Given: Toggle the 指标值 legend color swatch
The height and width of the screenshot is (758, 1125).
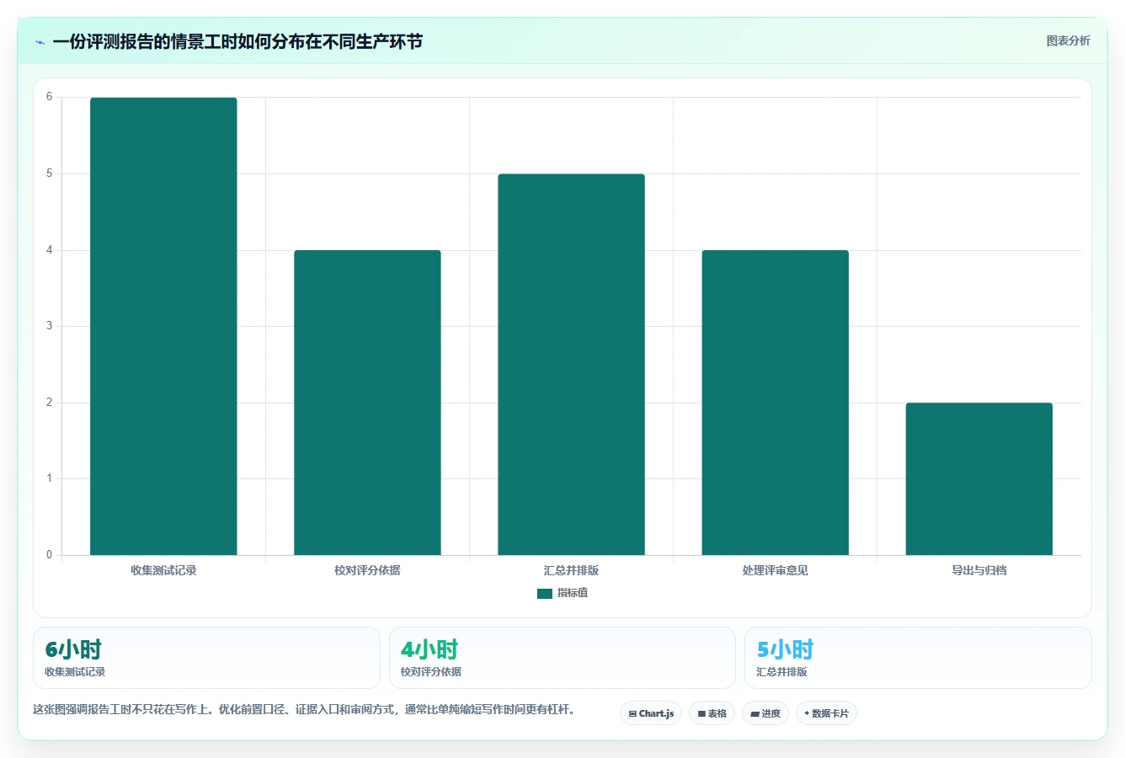Looking at the screenshot, I should coord(545,594).
